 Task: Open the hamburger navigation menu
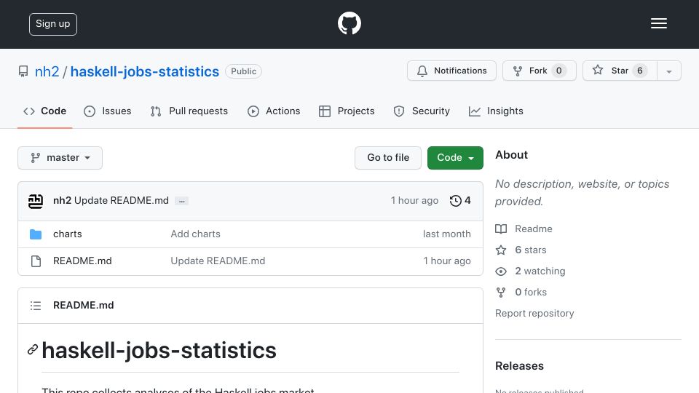[x=658, y=23]
